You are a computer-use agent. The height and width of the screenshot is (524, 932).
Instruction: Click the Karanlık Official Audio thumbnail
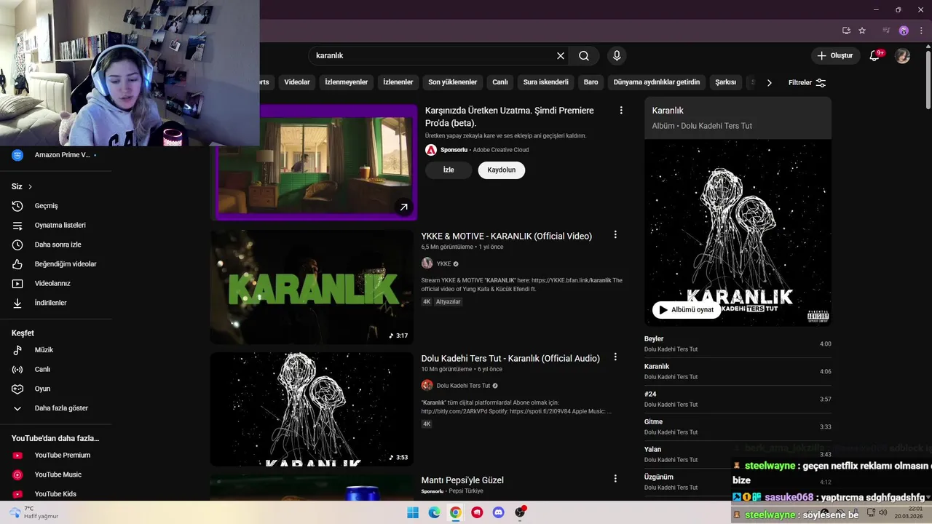pos(312,410)
